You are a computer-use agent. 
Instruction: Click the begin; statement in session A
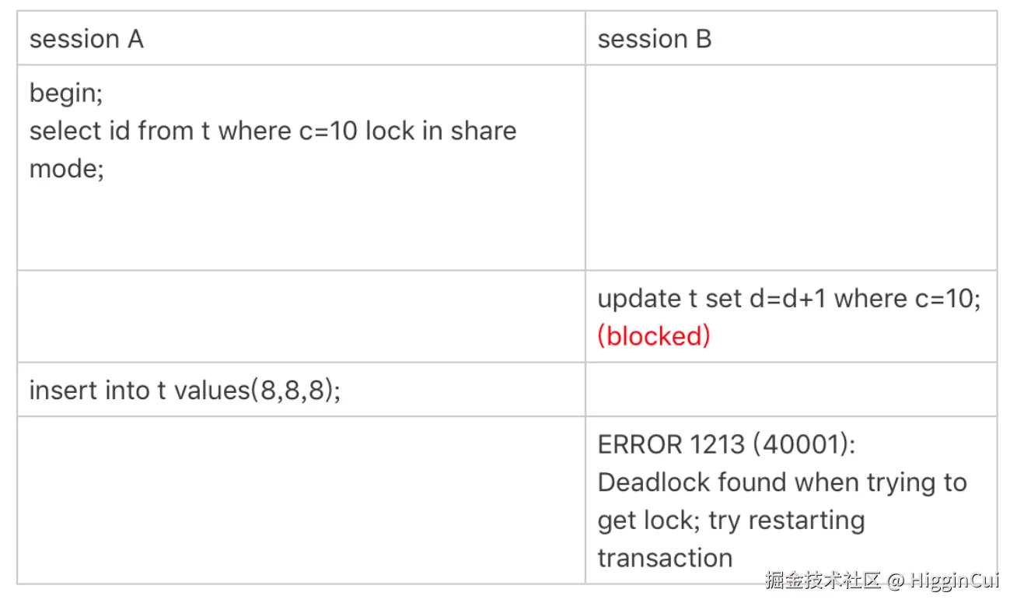(67, 94)
